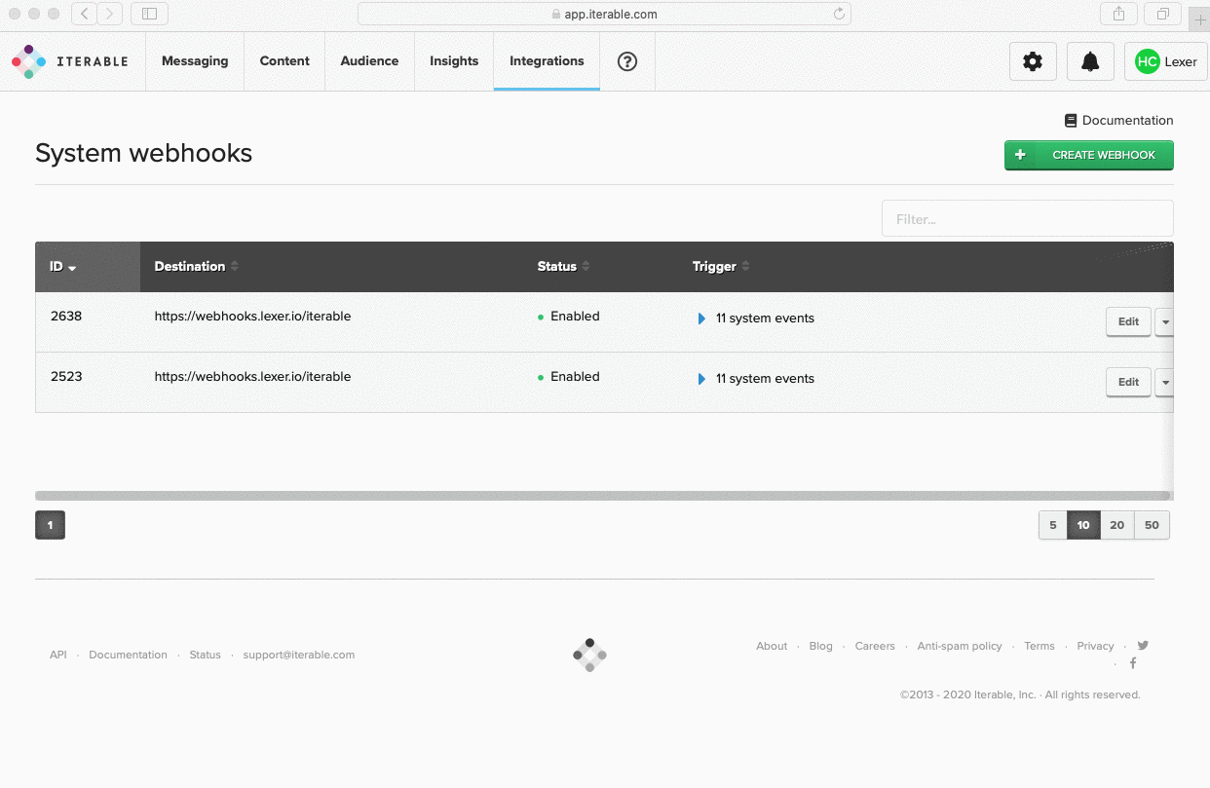Screen dimensions: 1210x788
Task: Open the help question mark icon
Action: coord(627,61)
